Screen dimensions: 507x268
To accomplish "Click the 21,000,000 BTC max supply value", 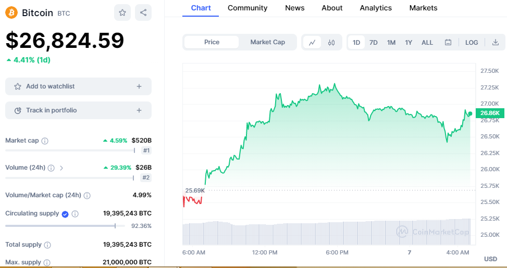I will [127, 262].
